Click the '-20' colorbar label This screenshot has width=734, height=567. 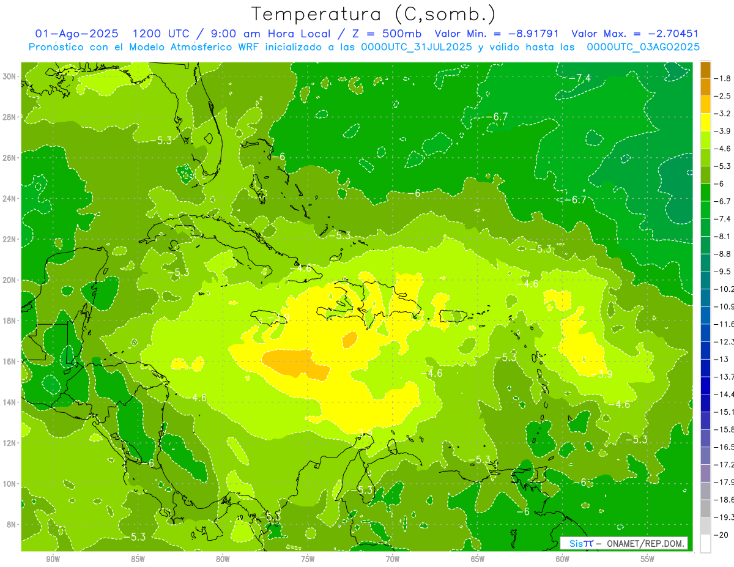tap(722, 535)
